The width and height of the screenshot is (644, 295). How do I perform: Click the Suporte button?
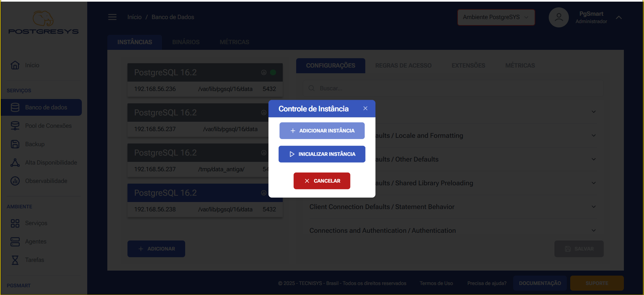tap(597, 283)
